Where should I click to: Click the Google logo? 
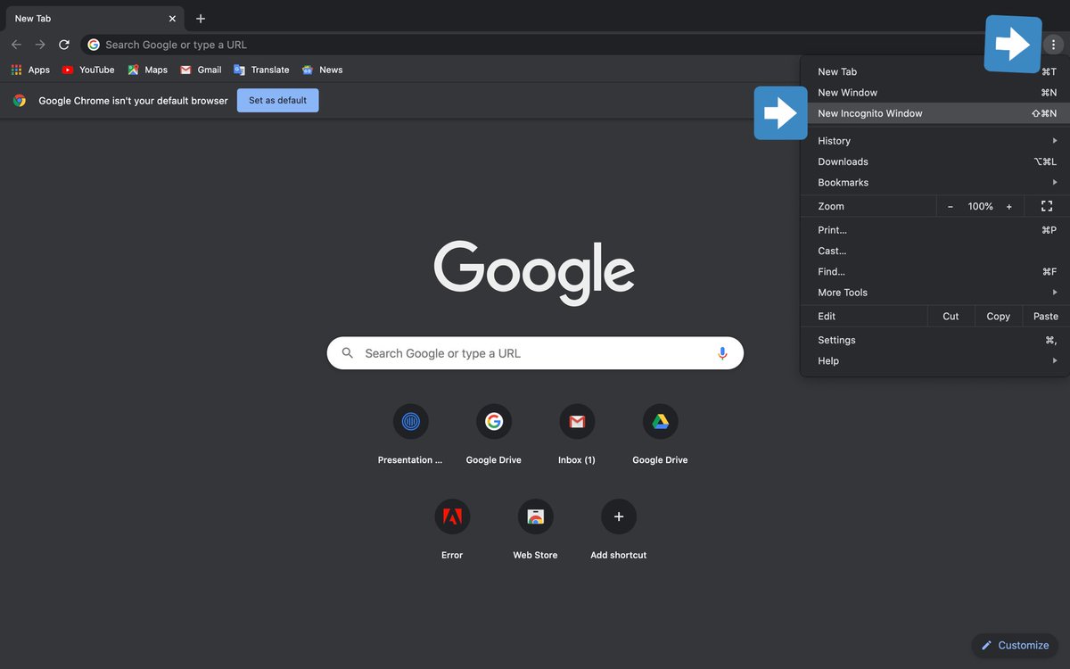click(534, 272)
